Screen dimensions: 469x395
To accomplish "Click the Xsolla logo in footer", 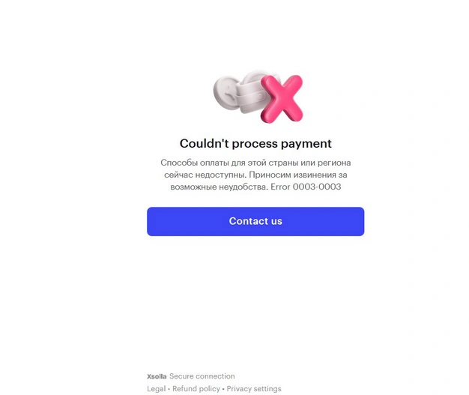I will click(x=157, y=376).
